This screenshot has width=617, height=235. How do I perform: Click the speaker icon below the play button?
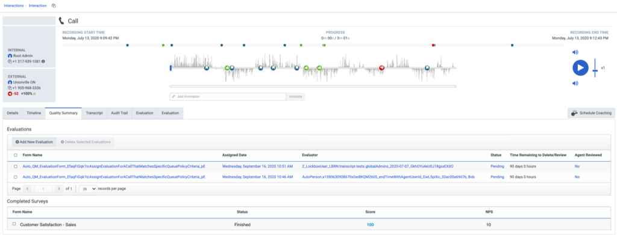click(x=575, y=83)
